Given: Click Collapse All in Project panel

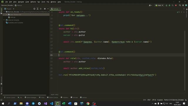Looking at the screenshot, I should (41, 9).
